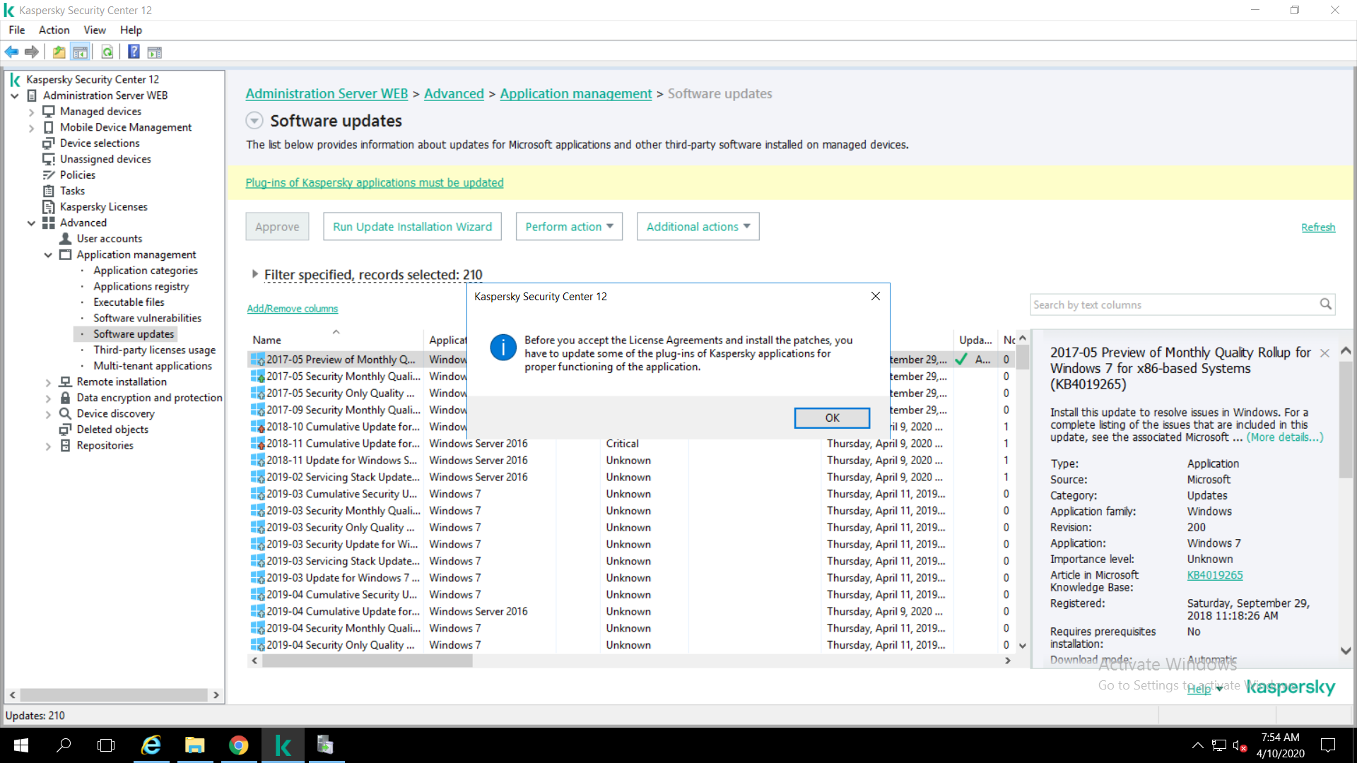Open the Perform action dropdown

click(569, 227)
